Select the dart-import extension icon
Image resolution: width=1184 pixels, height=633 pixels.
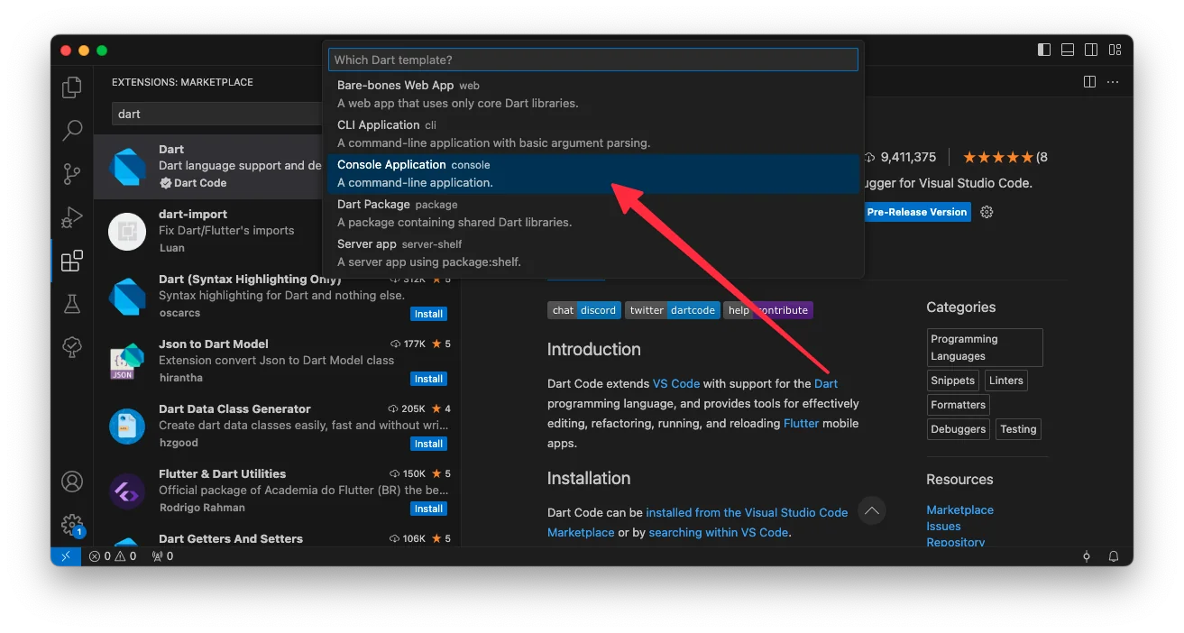pyautogui.click(x=127, y=231)
